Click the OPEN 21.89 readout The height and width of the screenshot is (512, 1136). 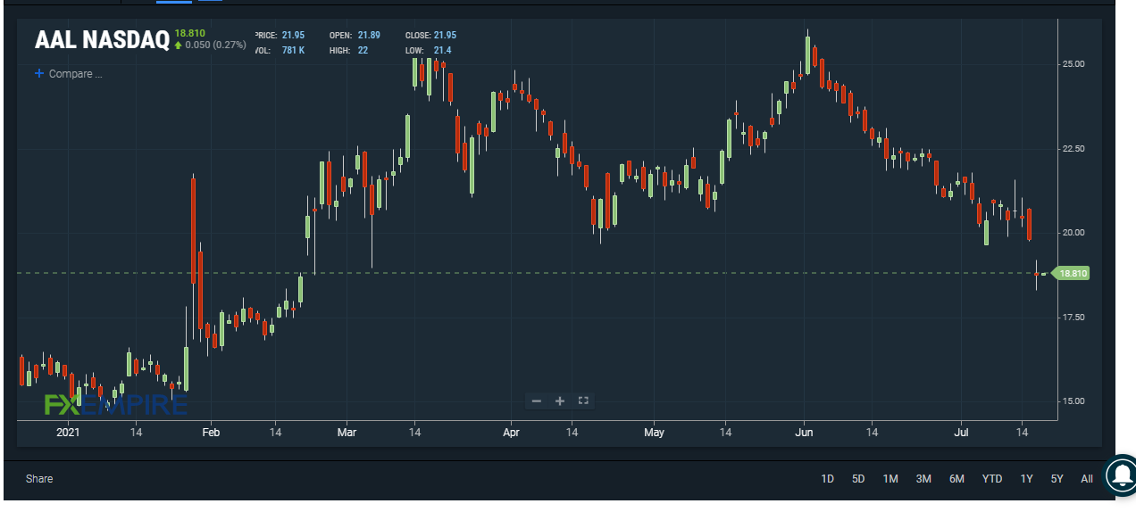tap(355, 36)
